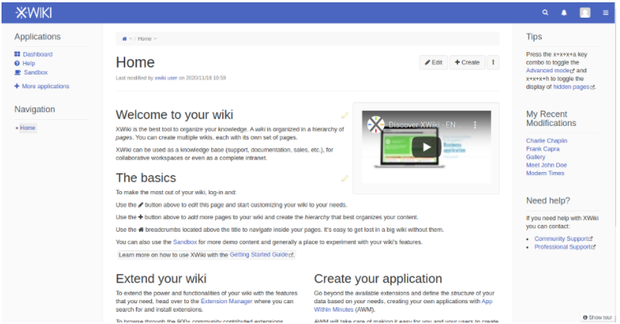Click the pencil icon beside 'Welcome to your wiki'
The height and width of the screenshot is (324, 620).
pyautogui.click(x=344, y=116)
